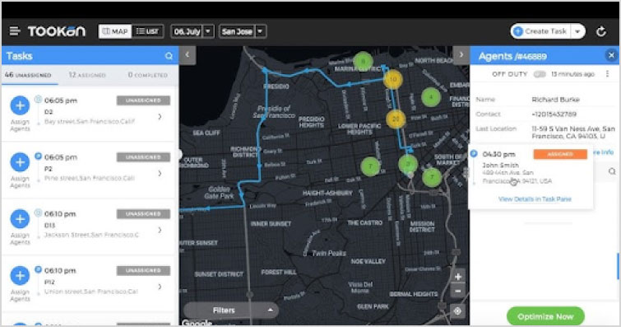This screenshot has height=327, width=621.
Task: Click green cluster marker near Haight-Ashbury
Action: coord(370,166)
